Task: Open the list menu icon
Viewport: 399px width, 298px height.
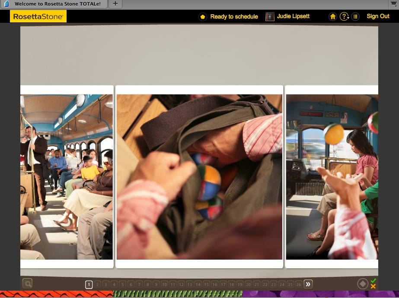Action: [x=355, y=16]
